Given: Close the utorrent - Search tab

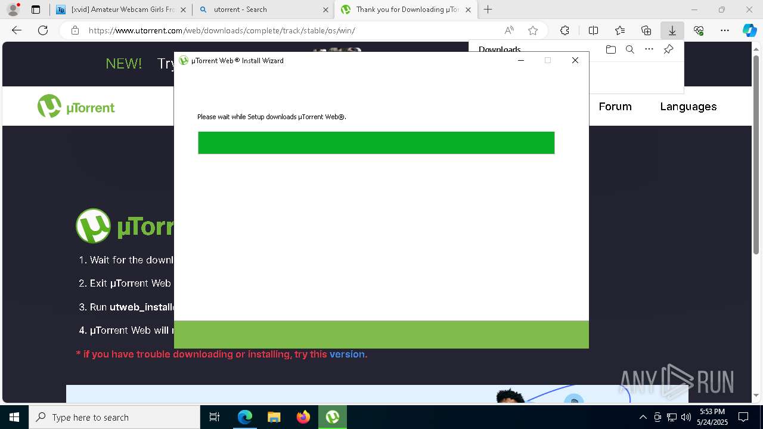Looking at the screenshot, I should click(325, 10).
